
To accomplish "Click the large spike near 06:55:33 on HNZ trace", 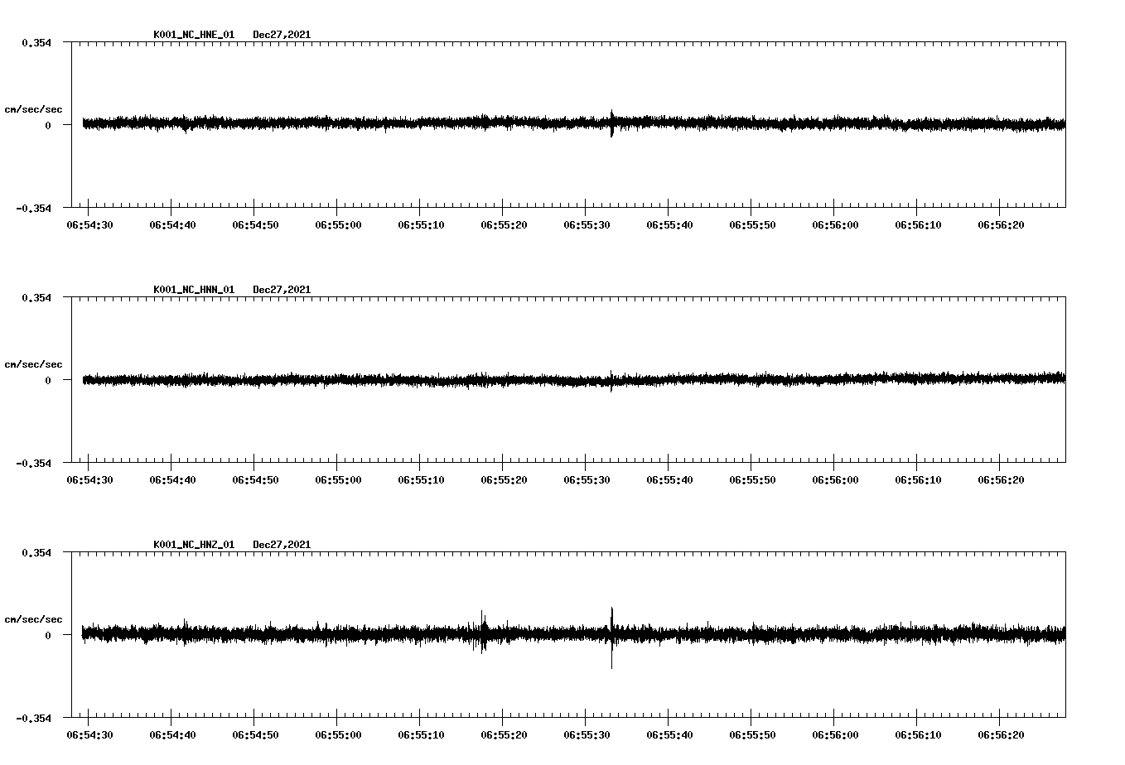I will 611,637.
